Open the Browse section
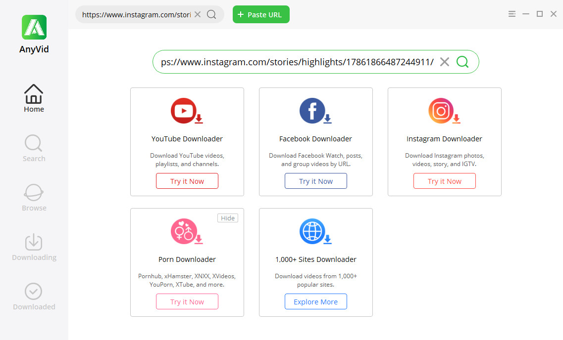The width and height of the screenshot is (563, 340). pos(34,198)
